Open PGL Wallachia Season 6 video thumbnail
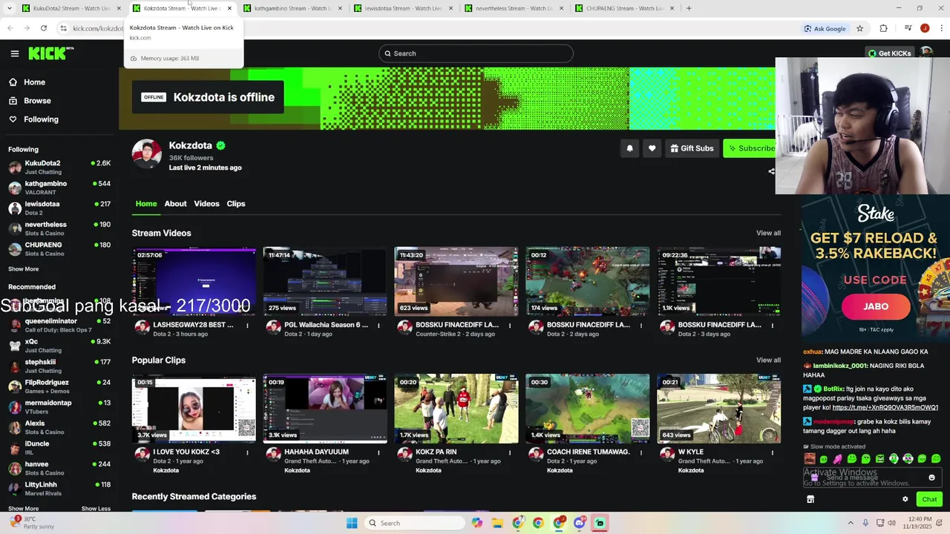950x534 pixels. coord(325,281)
